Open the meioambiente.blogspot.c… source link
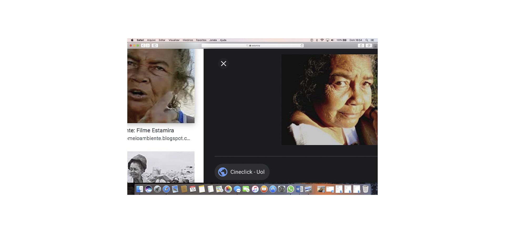Image resolution: width=505 pixels, height=237 pixels. [159, 138]
